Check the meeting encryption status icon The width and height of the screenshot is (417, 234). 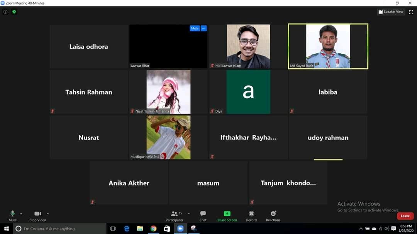pos(14,12)
